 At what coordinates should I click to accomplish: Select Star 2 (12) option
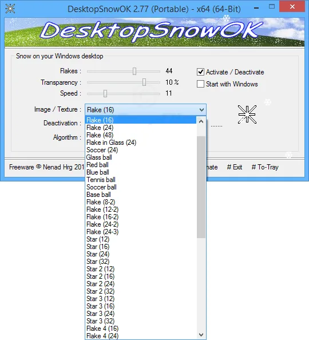coord(141,269)
